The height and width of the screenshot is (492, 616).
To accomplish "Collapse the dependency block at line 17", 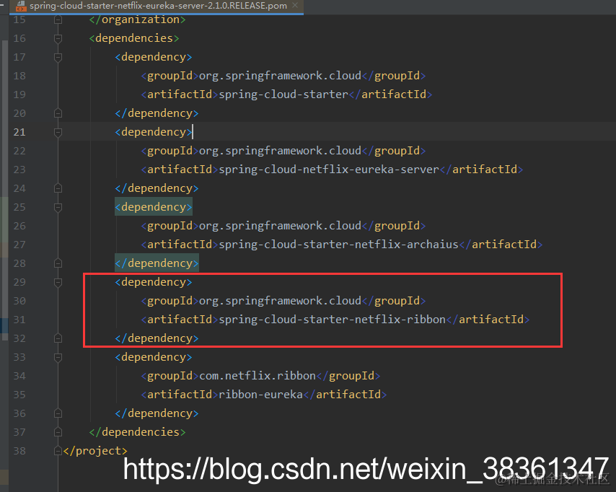I will [x=58, y=58].
